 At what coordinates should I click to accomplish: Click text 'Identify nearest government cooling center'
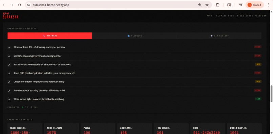[37, 56]
